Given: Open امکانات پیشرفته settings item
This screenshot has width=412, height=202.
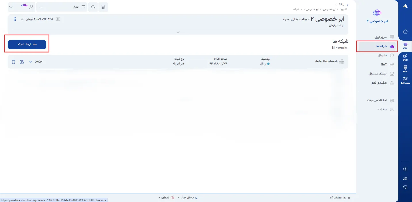Looking at the screenshot, I should (x=377, y=100).
